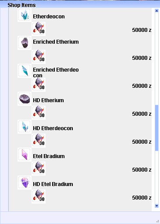This screenshot has height=224, width=160.
Task: Click the scrollbar down arrow
Action: pyautogui.click(x=156, y=206)
